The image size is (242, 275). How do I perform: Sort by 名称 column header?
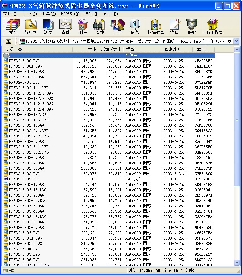37,49
